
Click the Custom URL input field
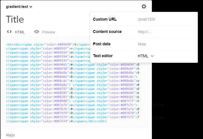(x=167, y=19)
